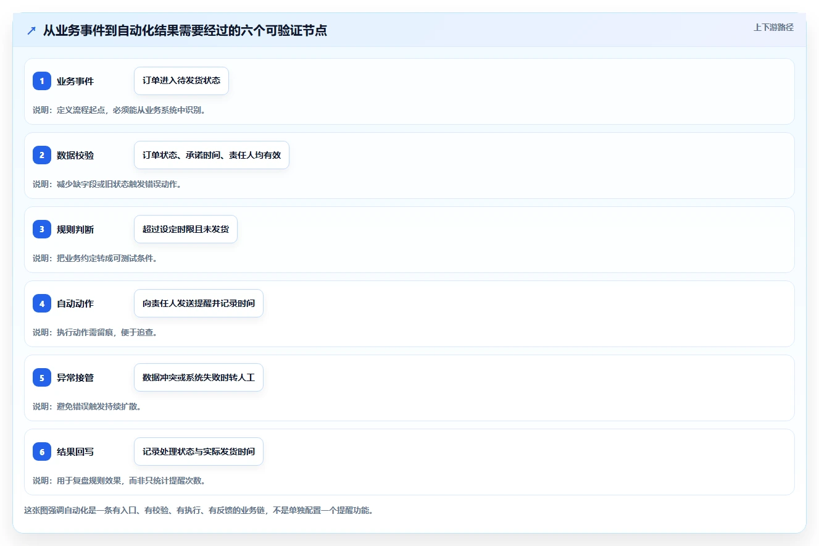Click the 结果回写 step label
Screen dimensions: 819x546
click(x=75, y=451)
